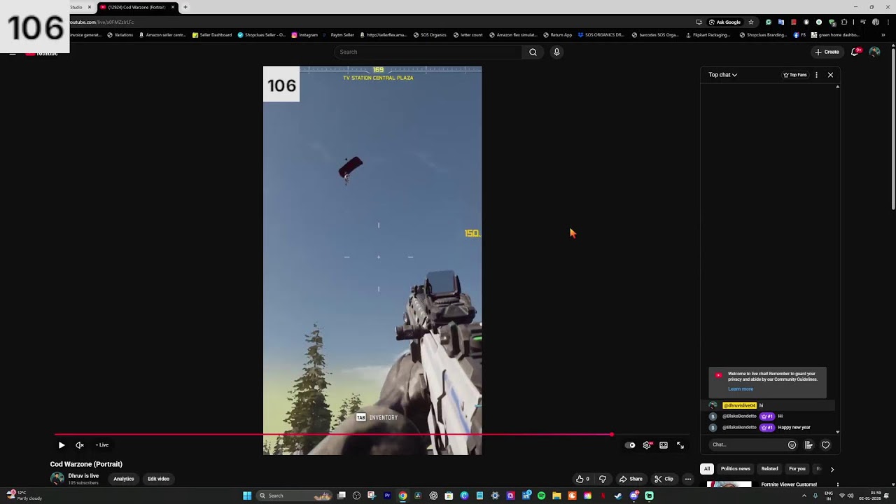The image size is (896, 504).
Task: Open player settings gear
Action: click(x=647, y=445)
